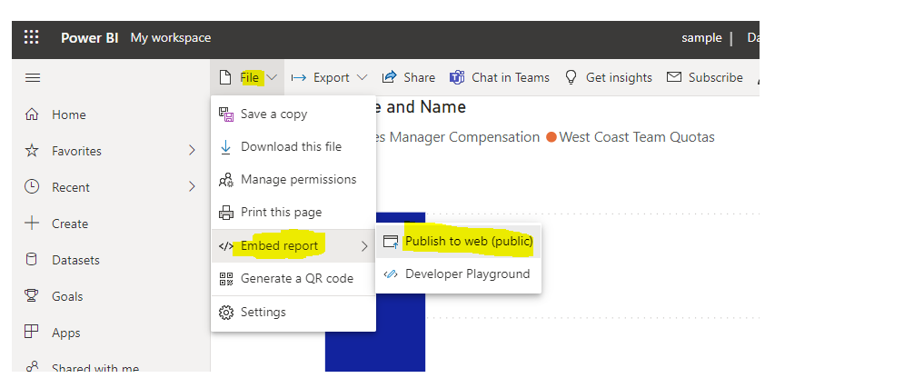
Task: Click the Apps grid icon
Action: coord(32,332)
